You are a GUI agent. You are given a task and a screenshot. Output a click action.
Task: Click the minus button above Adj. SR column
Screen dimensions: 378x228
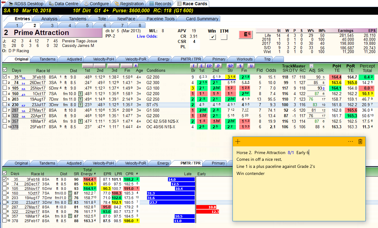311,66
